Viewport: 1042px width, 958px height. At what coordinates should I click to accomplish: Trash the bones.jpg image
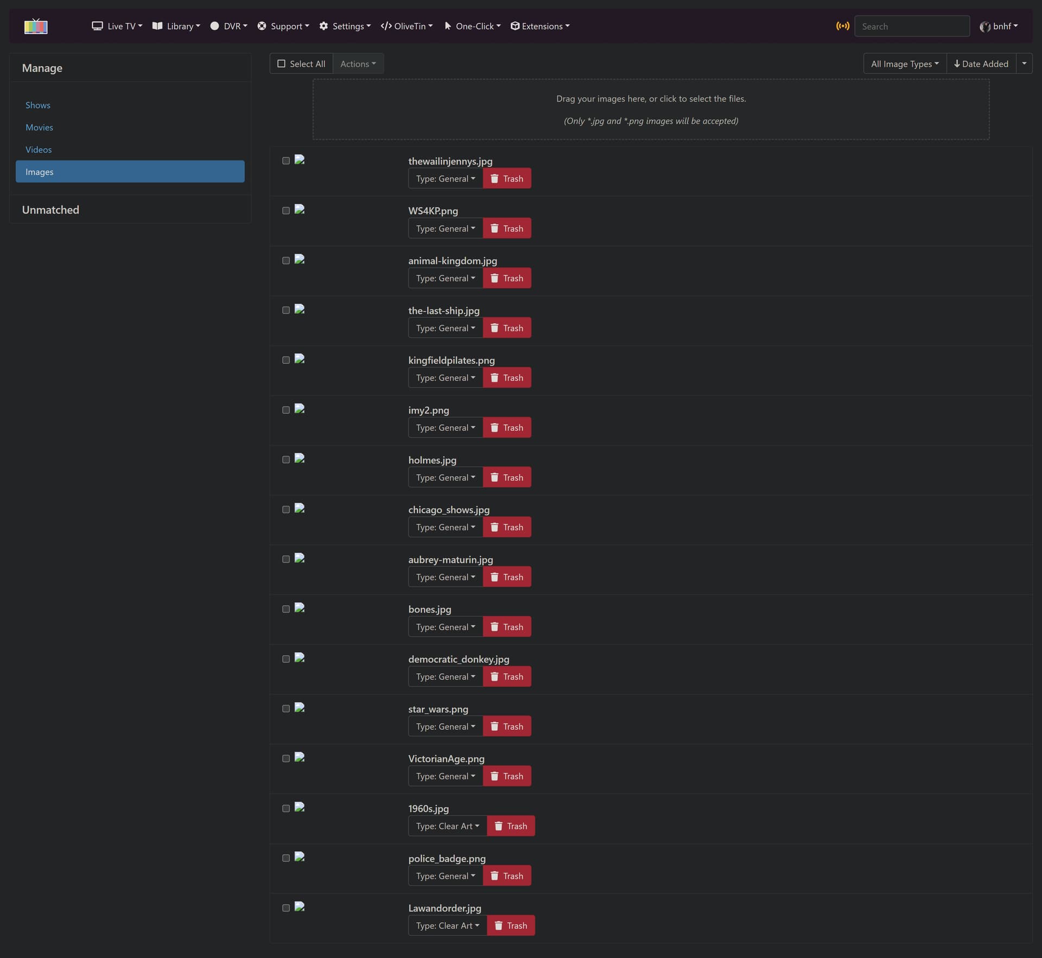click(x=506, y=627)
